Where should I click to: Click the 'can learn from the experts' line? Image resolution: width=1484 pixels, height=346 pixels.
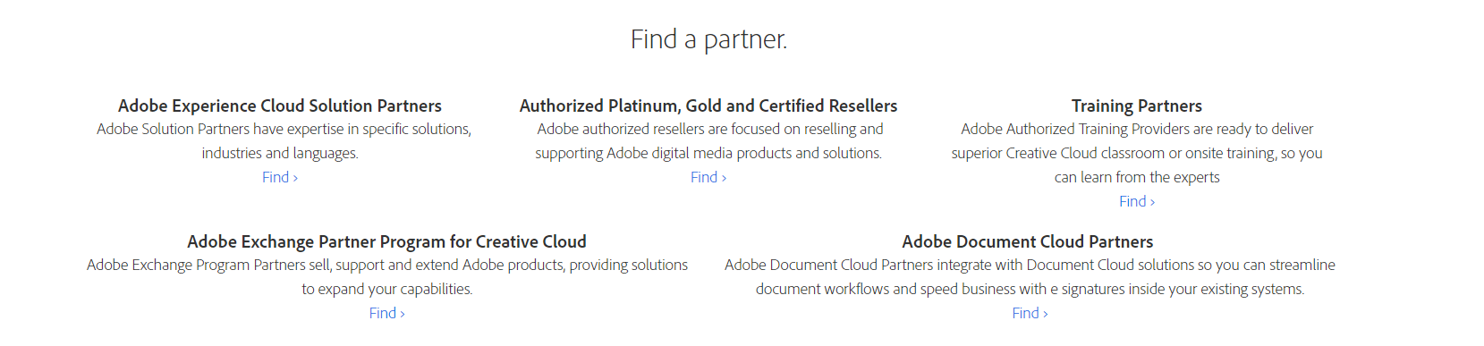pyautogui.click(x=1137, y=177)
